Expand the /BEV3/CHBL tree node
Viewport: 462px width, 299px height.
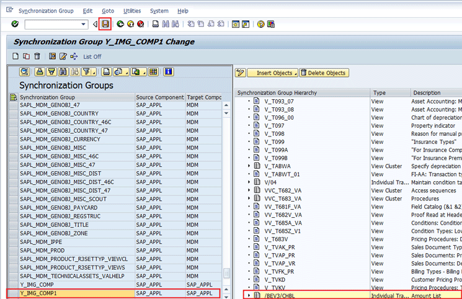pos(249,295)
